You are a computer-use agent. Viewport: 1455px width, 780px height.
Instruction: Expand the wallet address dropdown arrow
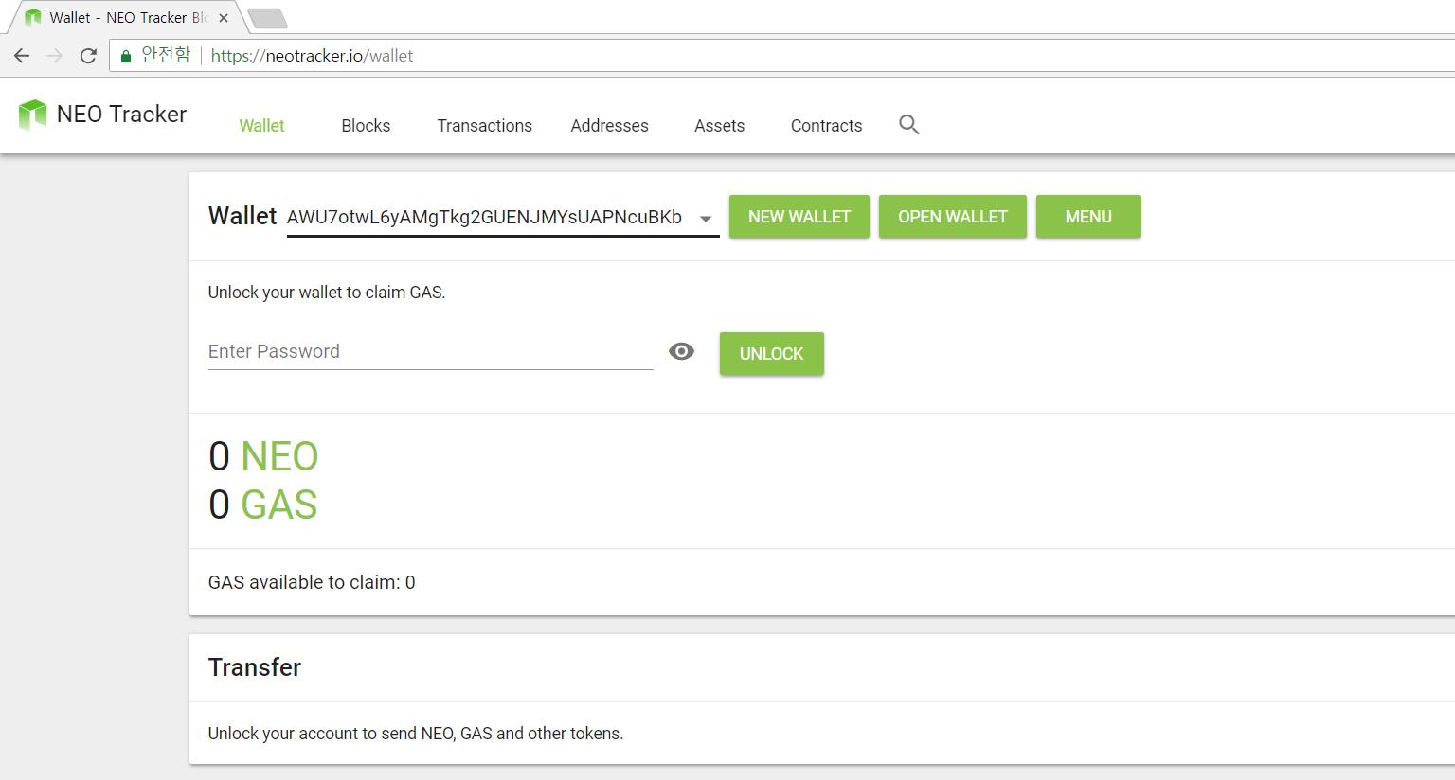point(706,219)
